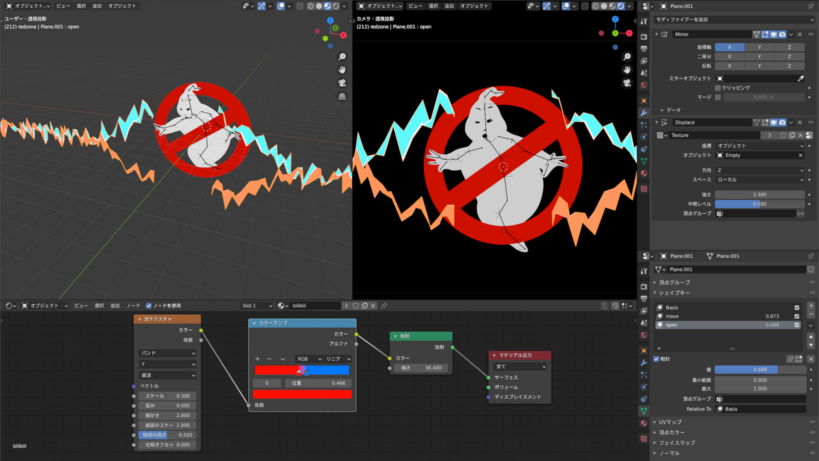The width and height of the screenshot is (819, 461).
Task: Open Render properties tab in upper properties panel
Action: [x=644, y=37]
